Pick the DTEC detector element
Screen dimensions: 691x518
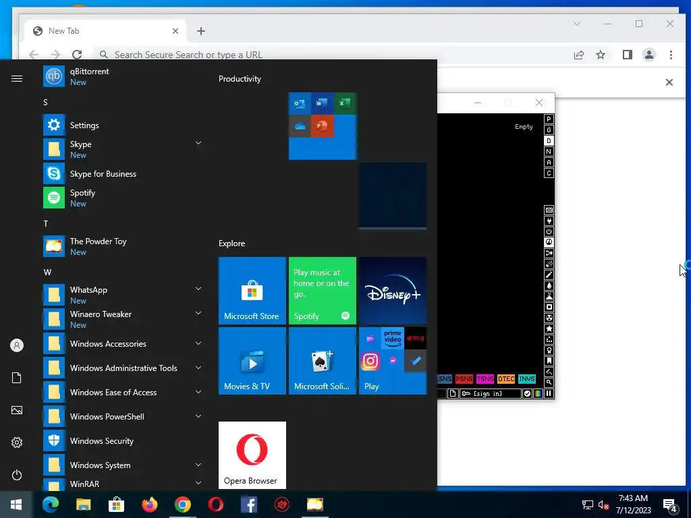click(506, 379)
